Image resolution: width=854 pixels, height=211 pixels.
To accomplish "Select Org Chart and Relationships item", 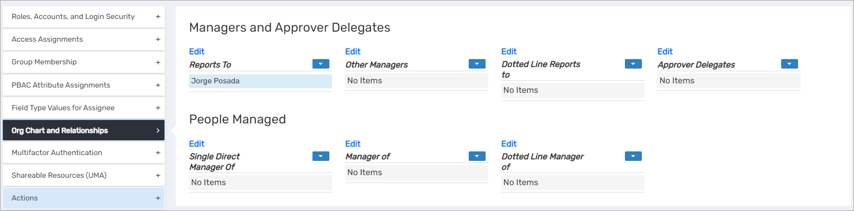I will pos(83,130).
